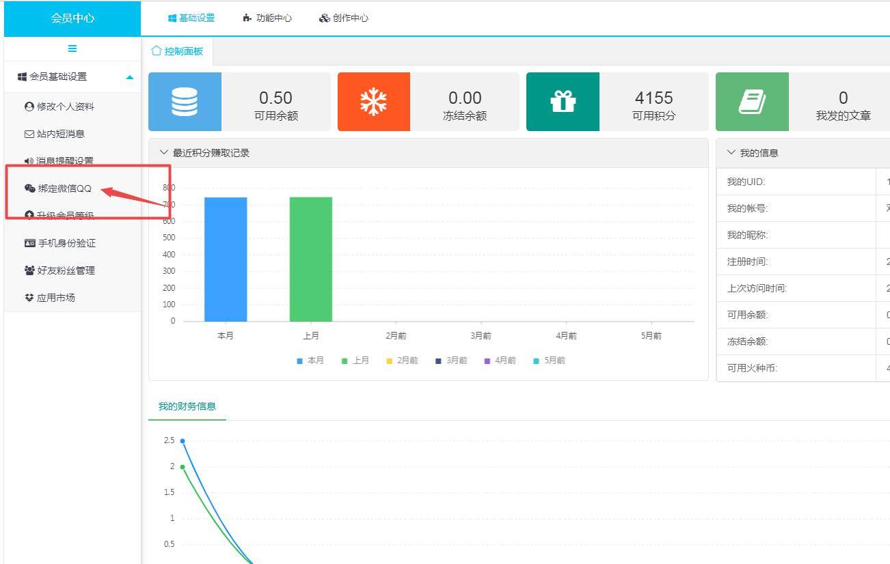The image size is (890, 564).
Task: Switch to 创作中心 top menu
Action: coord(344,18)
